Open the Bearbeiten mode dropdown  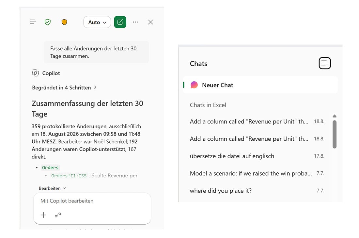[53, 188]
